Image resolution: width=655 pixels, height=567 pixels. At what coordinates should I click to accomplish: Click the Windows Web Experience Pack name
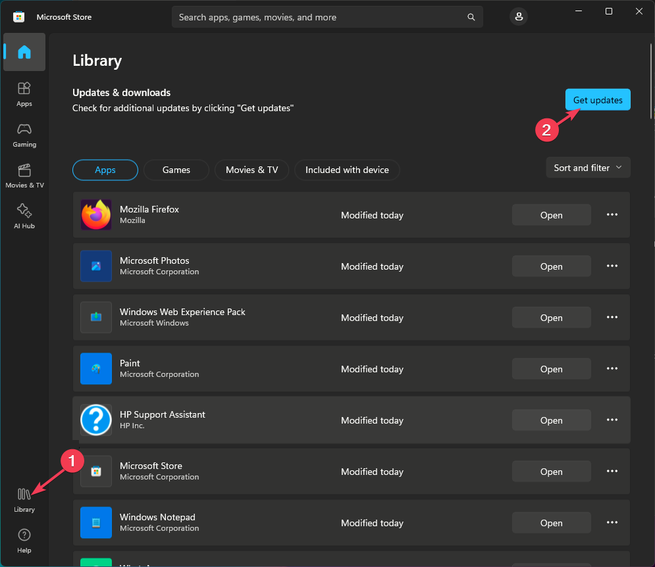[x=182, y=312]
